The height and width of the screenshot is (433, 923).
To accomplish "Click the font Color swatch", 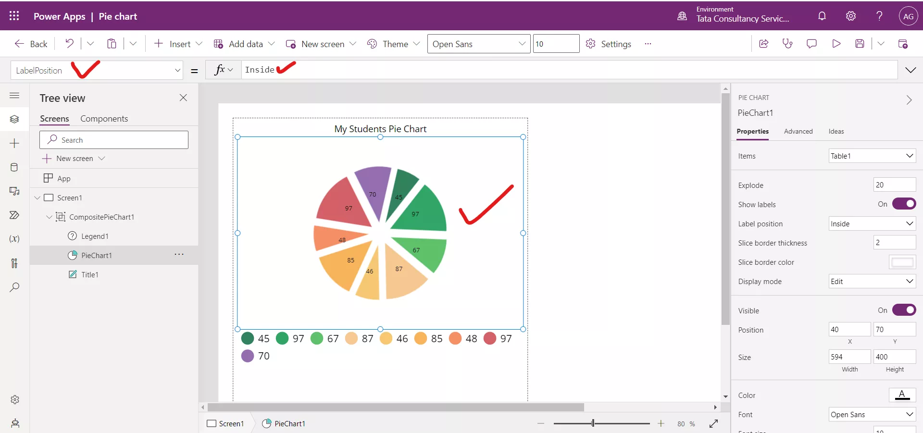I will [x=902, y=395].
